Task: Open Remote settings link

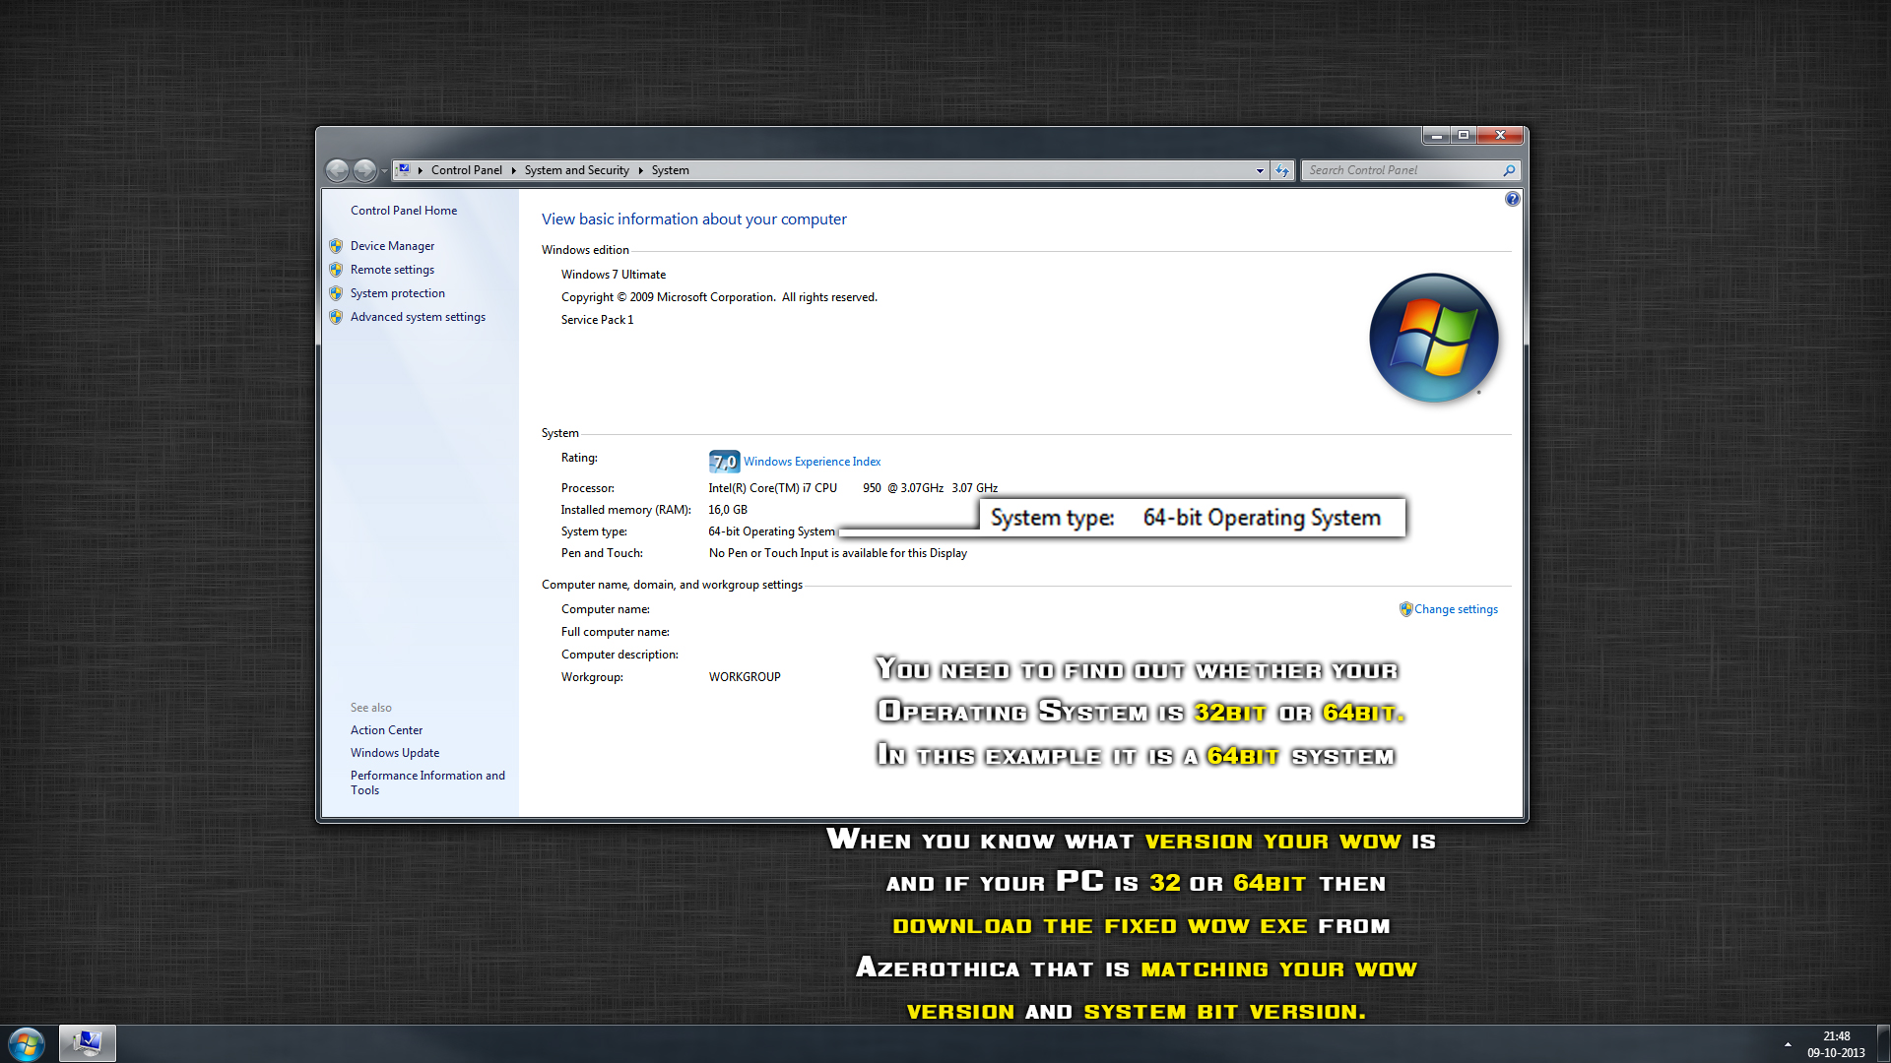Action: pyautogui.click(x=392, y=270)
